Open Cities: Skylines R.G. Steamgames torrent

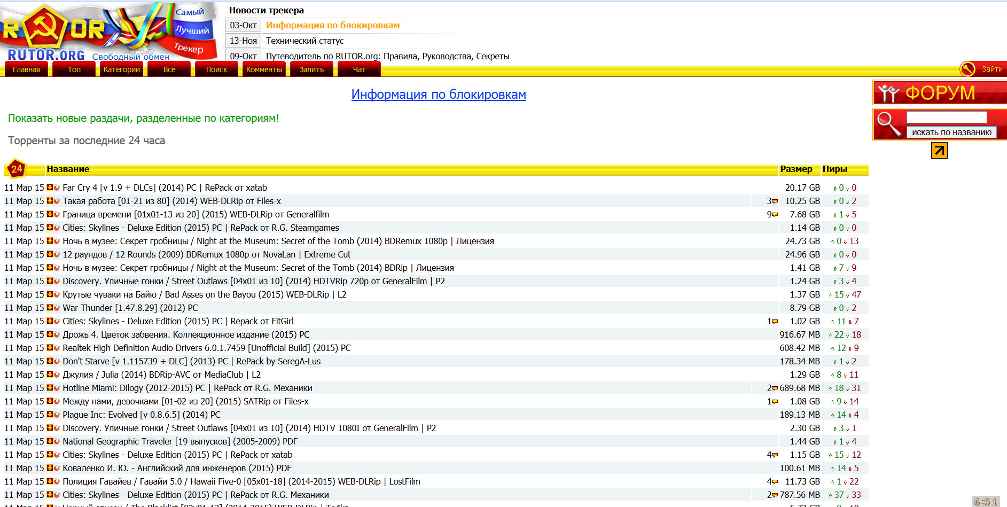coord(201,228)
